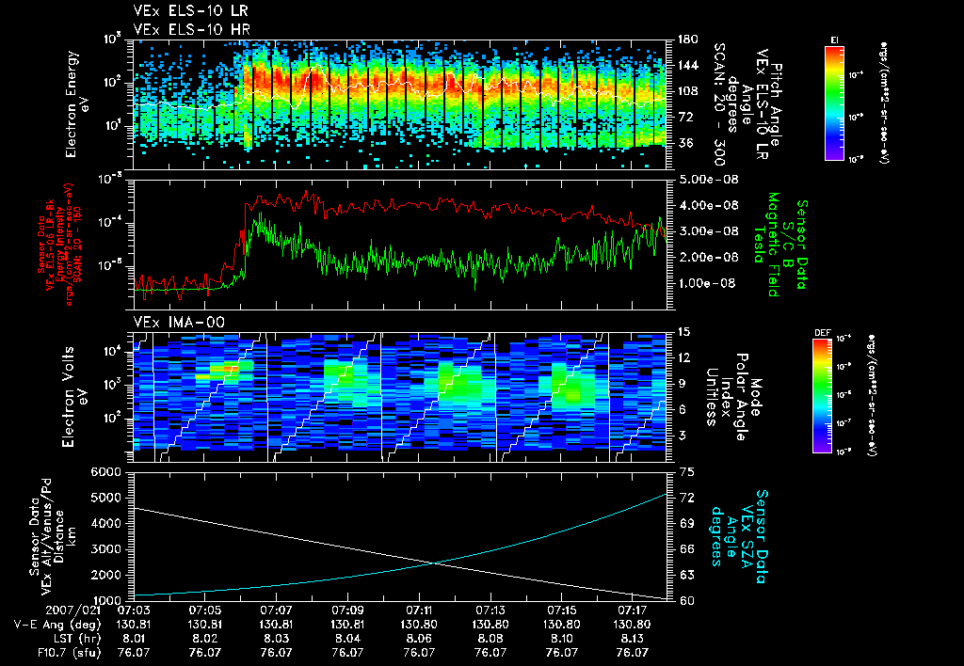964x666 pixels.
Task: Click the 07:05 time tick label
Action: [204, 610]
